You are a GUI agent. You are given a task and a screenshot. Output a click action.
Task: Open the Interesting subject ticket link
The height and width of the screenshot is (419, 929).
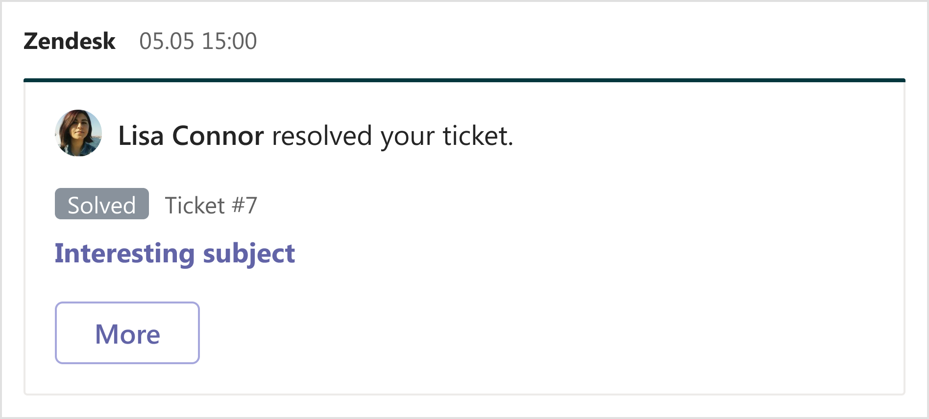click(x=174, y=254)
